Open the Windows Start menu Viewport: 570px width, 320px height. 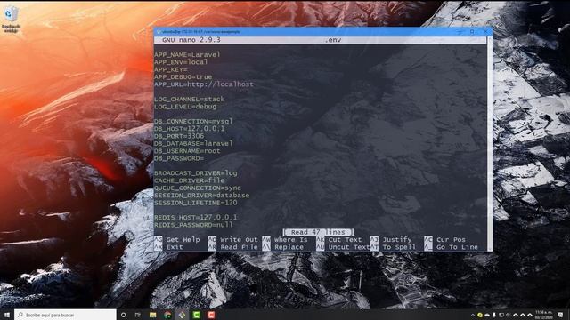[x=6, y=315]
